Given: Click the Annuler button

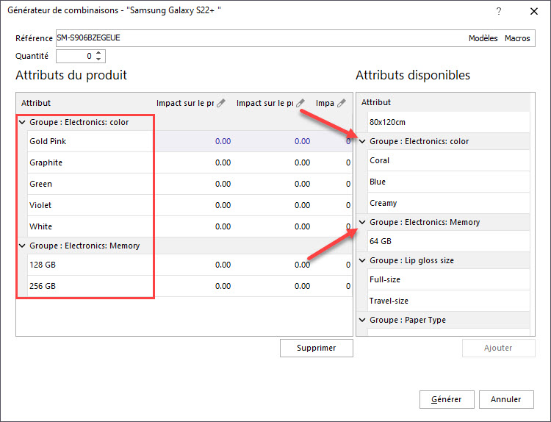Looking at the screenshot, I should click(x=506, y=399).
